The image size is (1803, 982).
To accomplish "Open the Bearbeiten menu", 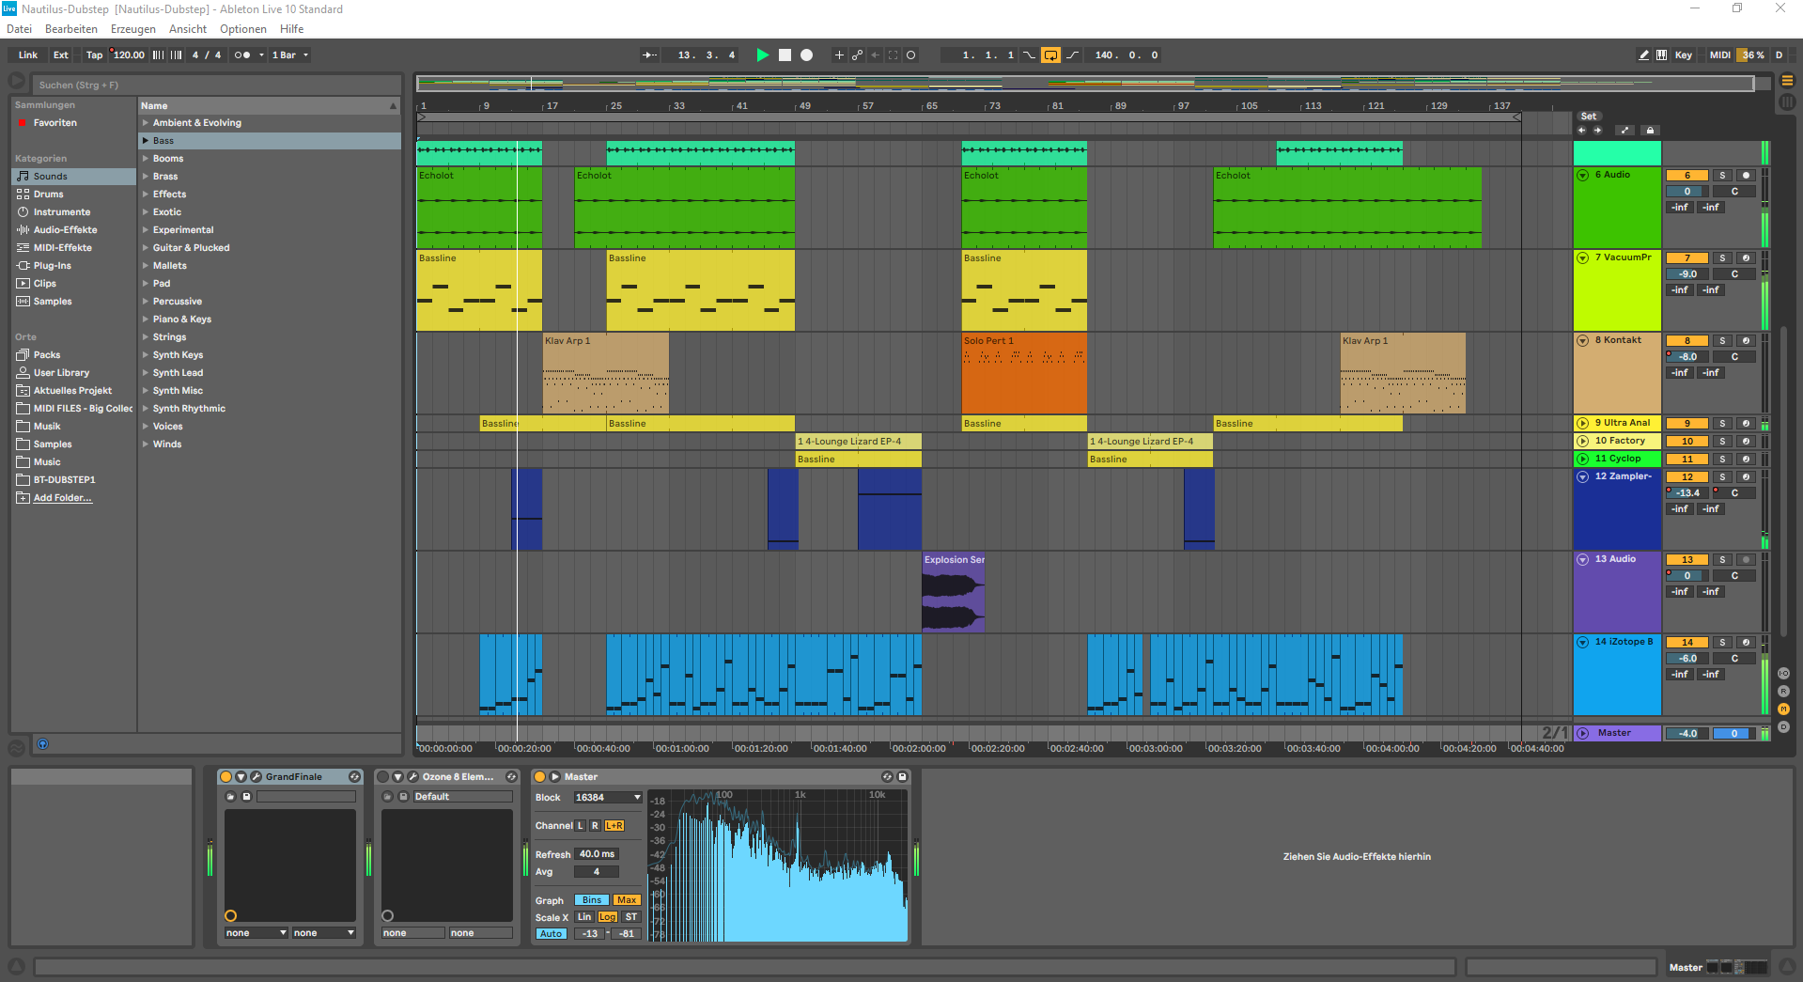I will [x=71, y=29].
